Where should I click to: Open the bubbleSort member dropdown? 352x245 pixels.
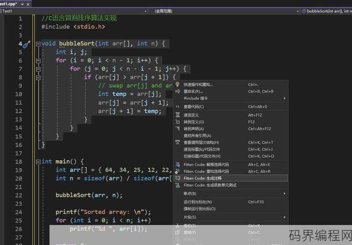pyautogui.click(x=326, y=11)
